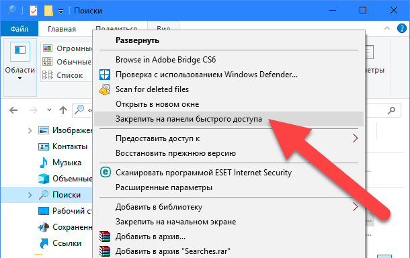Click the Up arrow to parent folder

(63, 110)
